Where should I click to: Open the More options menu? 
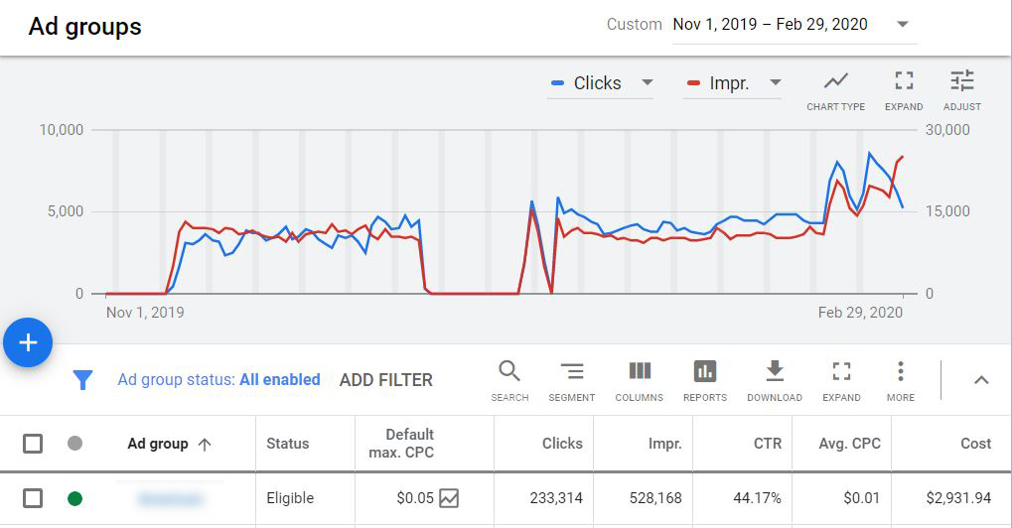(x=900, y=380)
